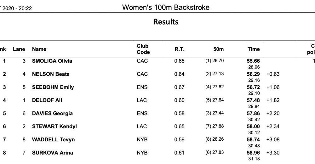Click the Club Code column header
The width and height of the screenshot is (315, 164).
pos(143,49)
